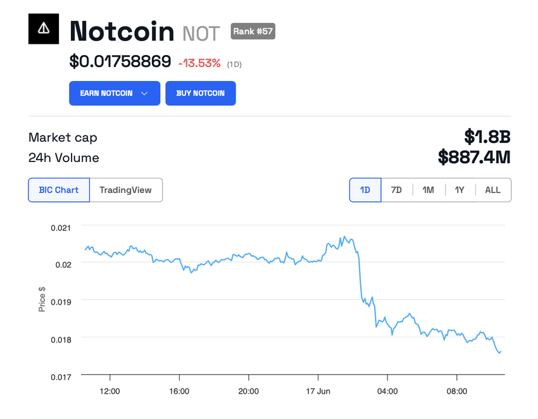This screenshot has height=419, width=538.
Task: Click the 04:00 marker on chart axis
Action: (x=387, y=391)
